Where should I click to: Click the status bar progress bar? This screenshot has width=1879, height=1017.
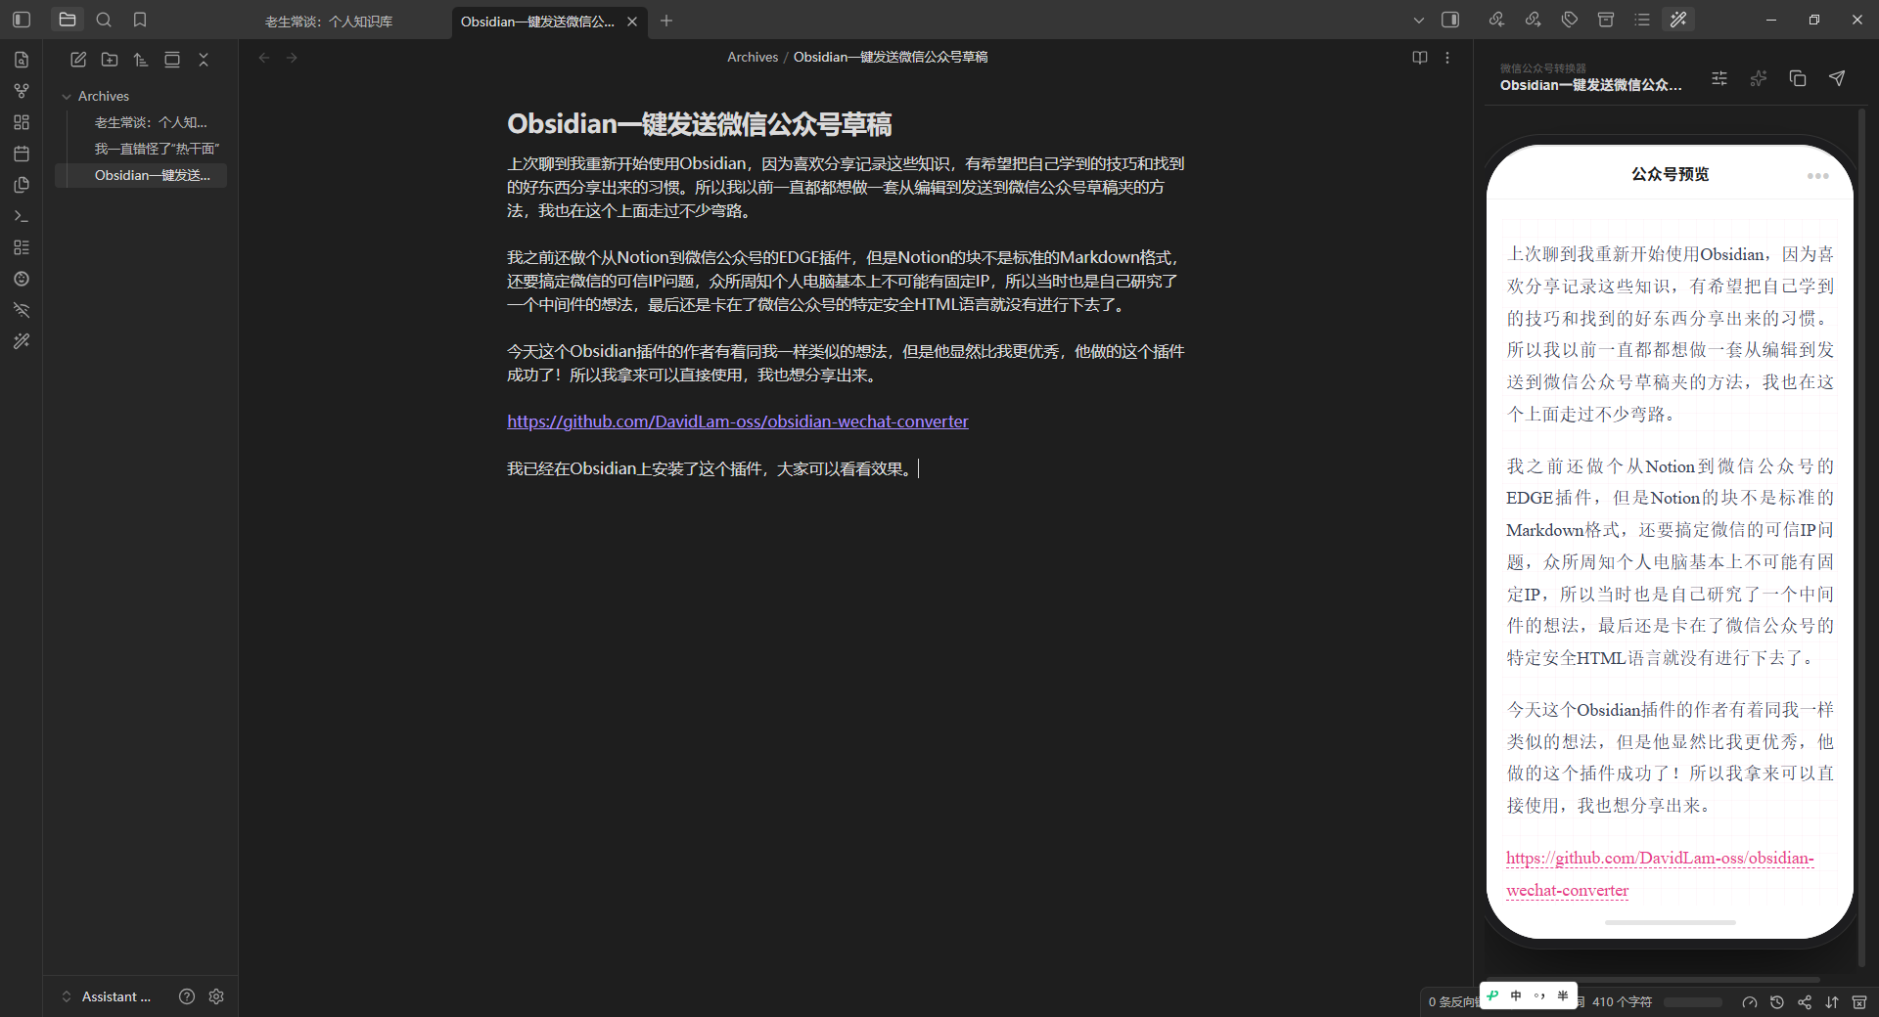1693,1002
